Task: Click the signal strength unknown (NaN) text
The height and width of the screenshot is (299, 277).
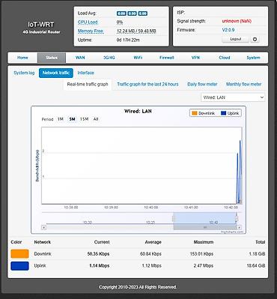Action: click(x=237, y=21)
